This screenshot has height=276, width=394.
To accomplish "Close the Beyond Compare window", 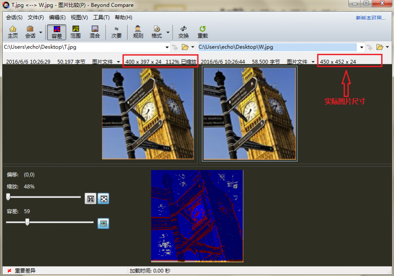I will click(x=382, y=3).
